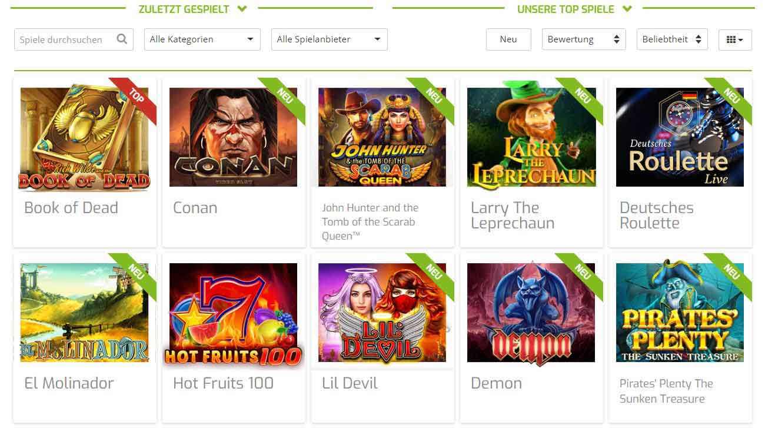Open the Alle Kategorien dropdown
Image resolution: width=765 pixels, height=428 pixels.
[202, 39]
